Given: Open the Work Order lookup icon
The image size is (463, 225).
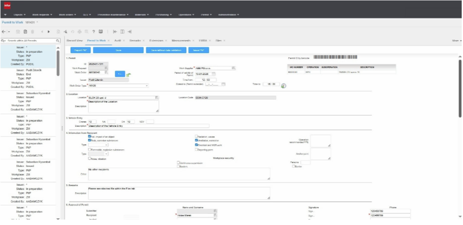Looking at the screenshot, I should 106,72.
